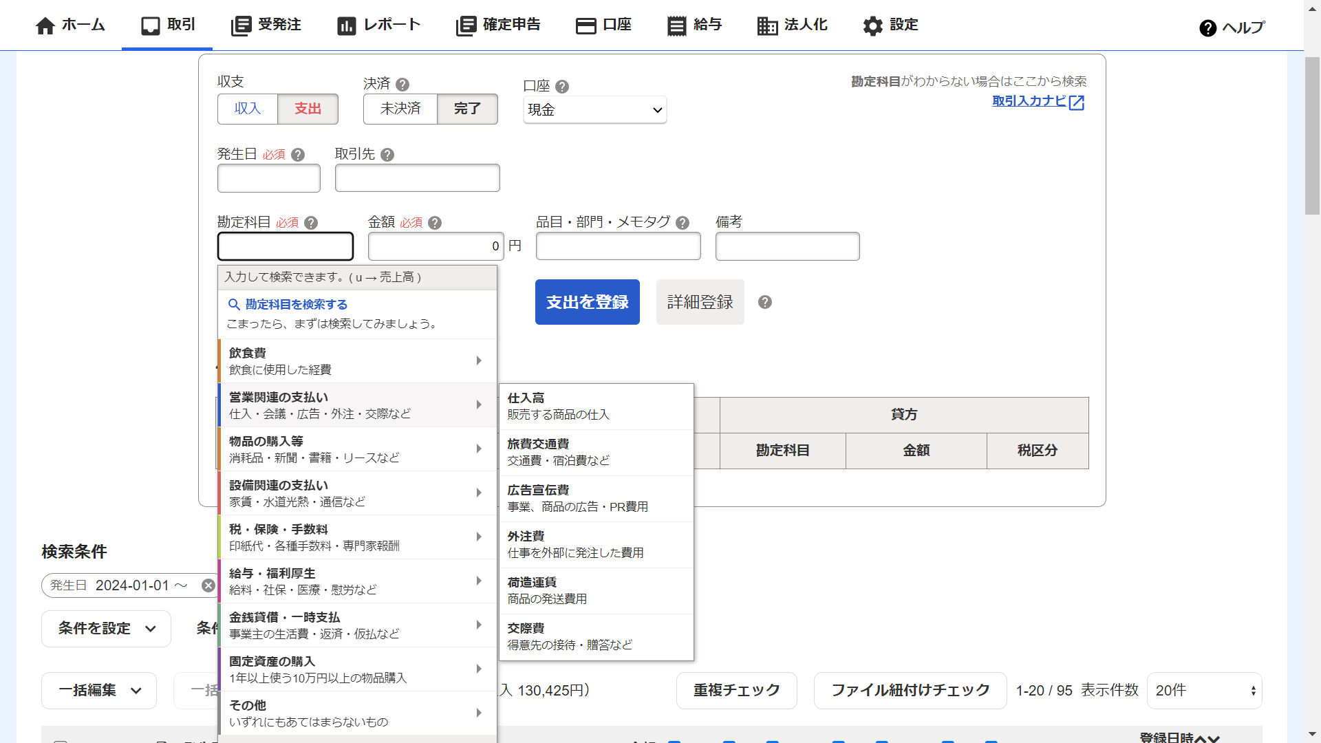Change the 表示件数 20件 selector
The image size is (1321, 743).
[1204, 691]
